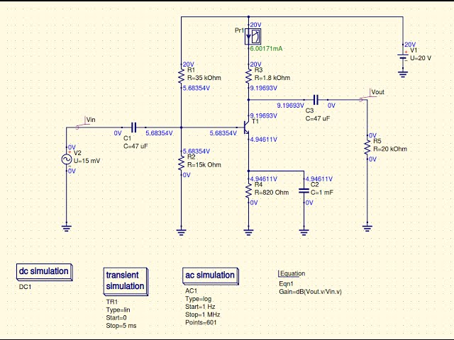Select resistor R1 symbol
The height and width of the screenshot is (340, 454).
tap(181, 76)
